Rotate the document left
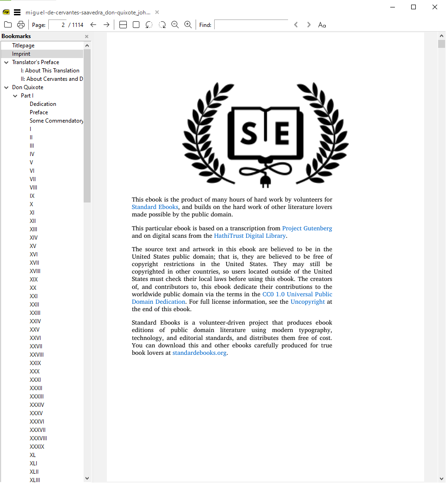Screen dimensions: 446x483 point(149,25)
